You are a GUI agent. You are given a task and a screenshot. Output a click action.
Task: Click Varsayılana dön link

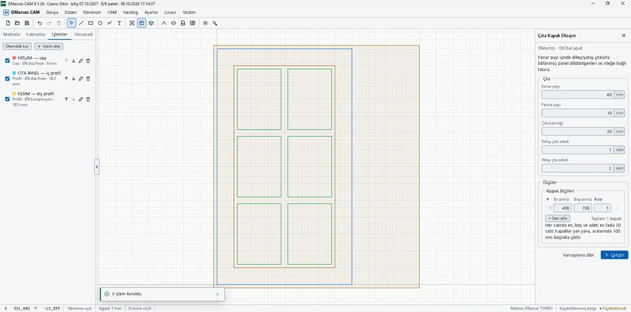(578, 255)
